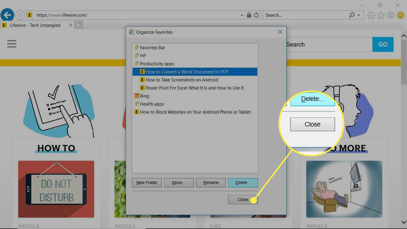Open the address bar dropdown arrow

[x=242, y=15]
